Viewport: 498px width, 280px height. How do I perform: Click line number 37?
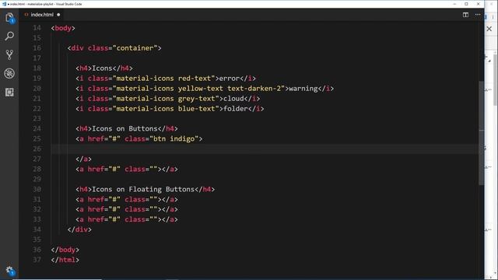tap(37, 260)
